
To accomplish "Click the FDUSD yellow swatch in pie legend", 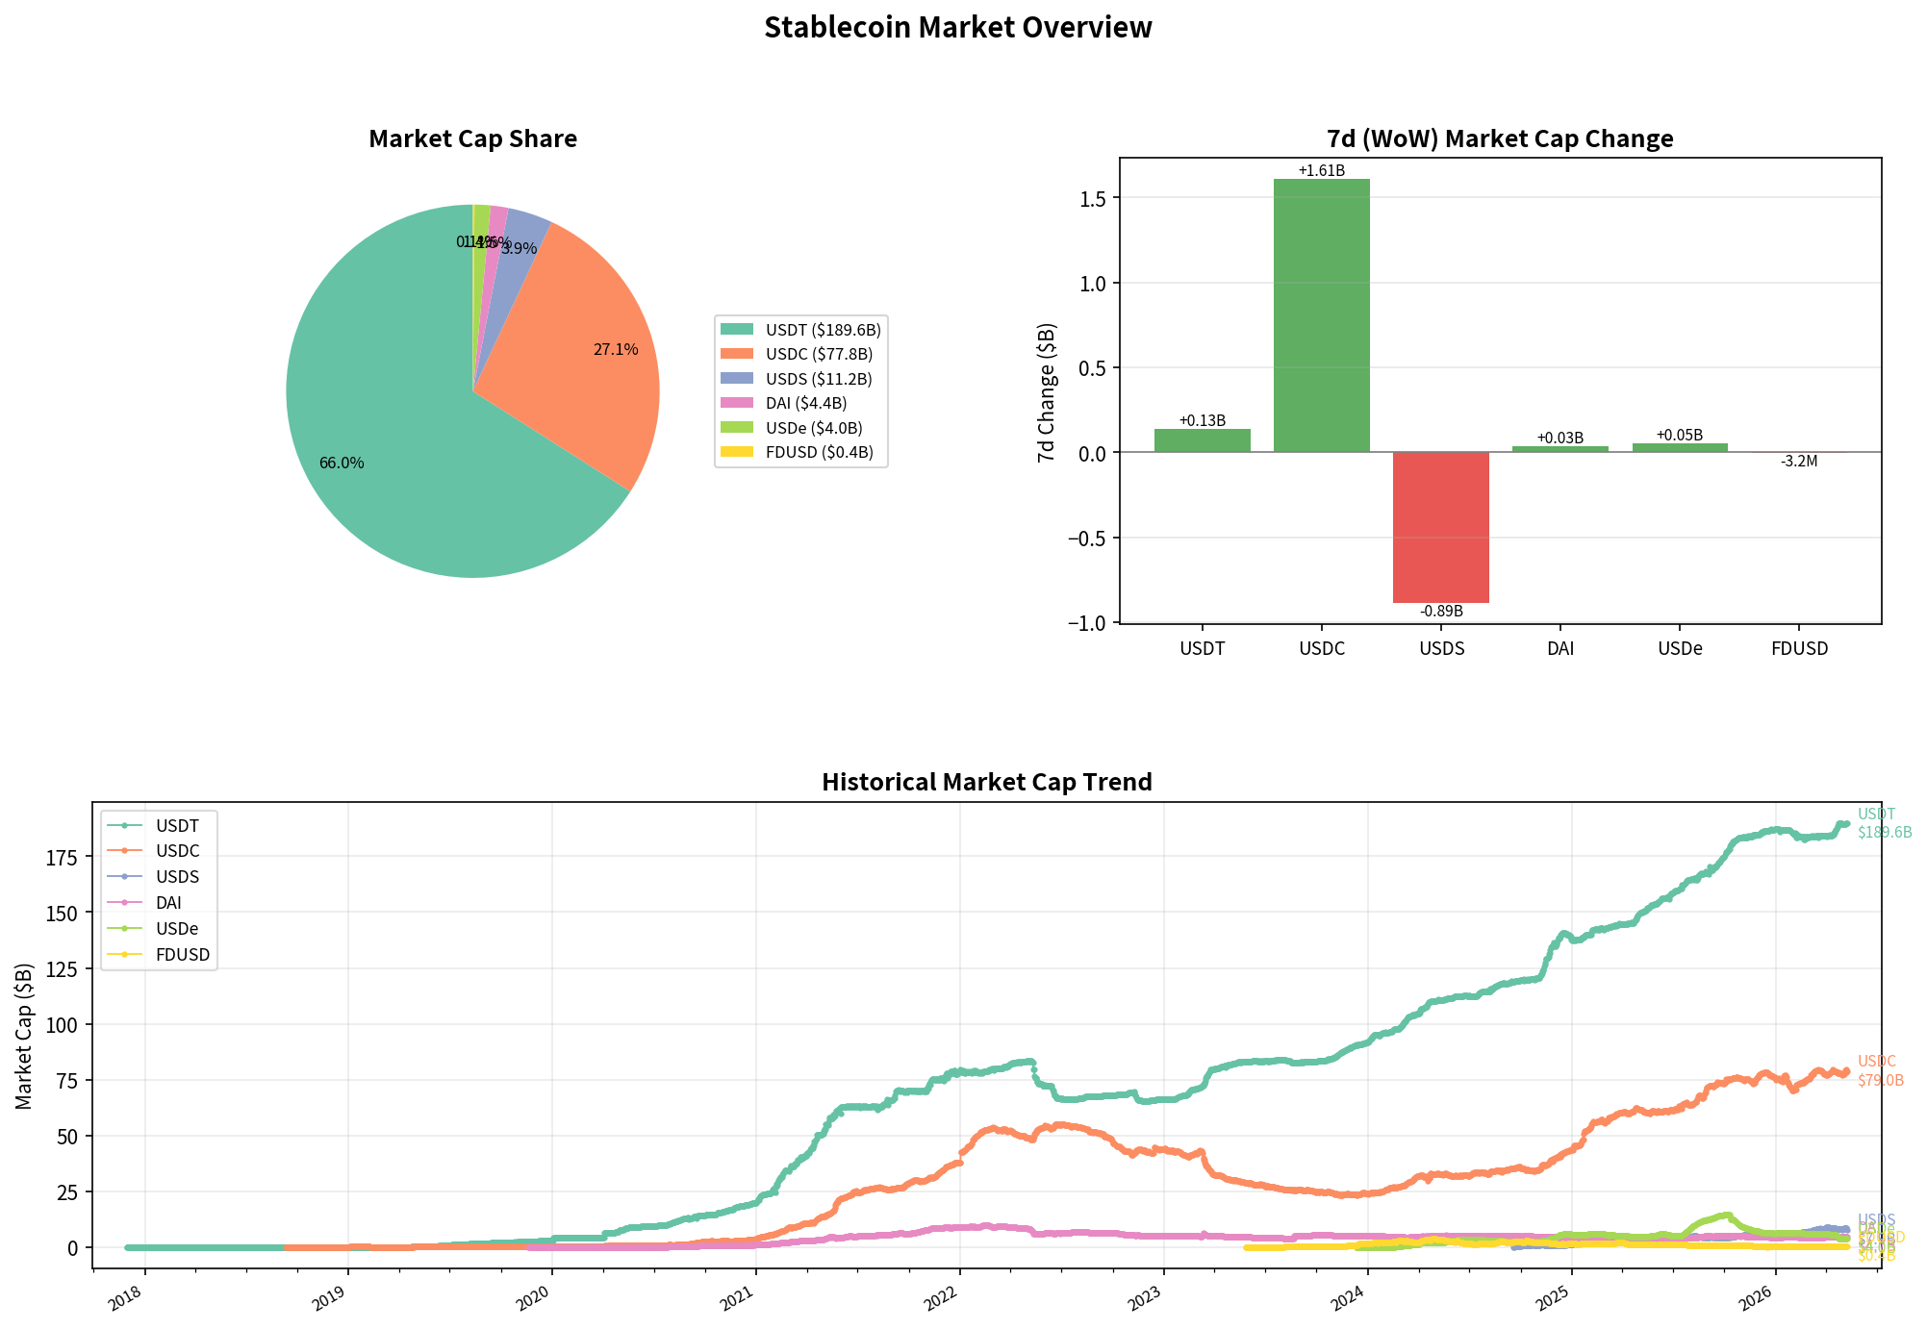I will (x=737, y=453).
